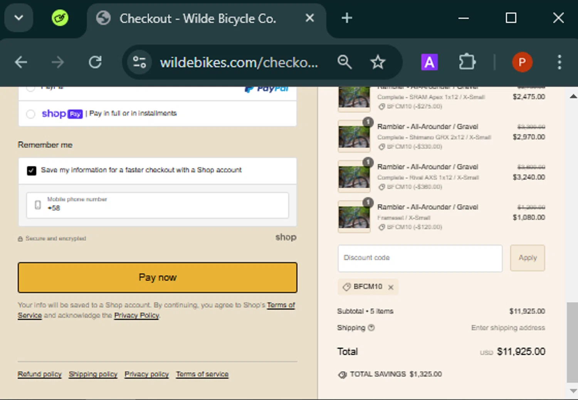Open the Chrome three-dot menu
Viewport: 578px width, 400px height.
pos(559,62)
